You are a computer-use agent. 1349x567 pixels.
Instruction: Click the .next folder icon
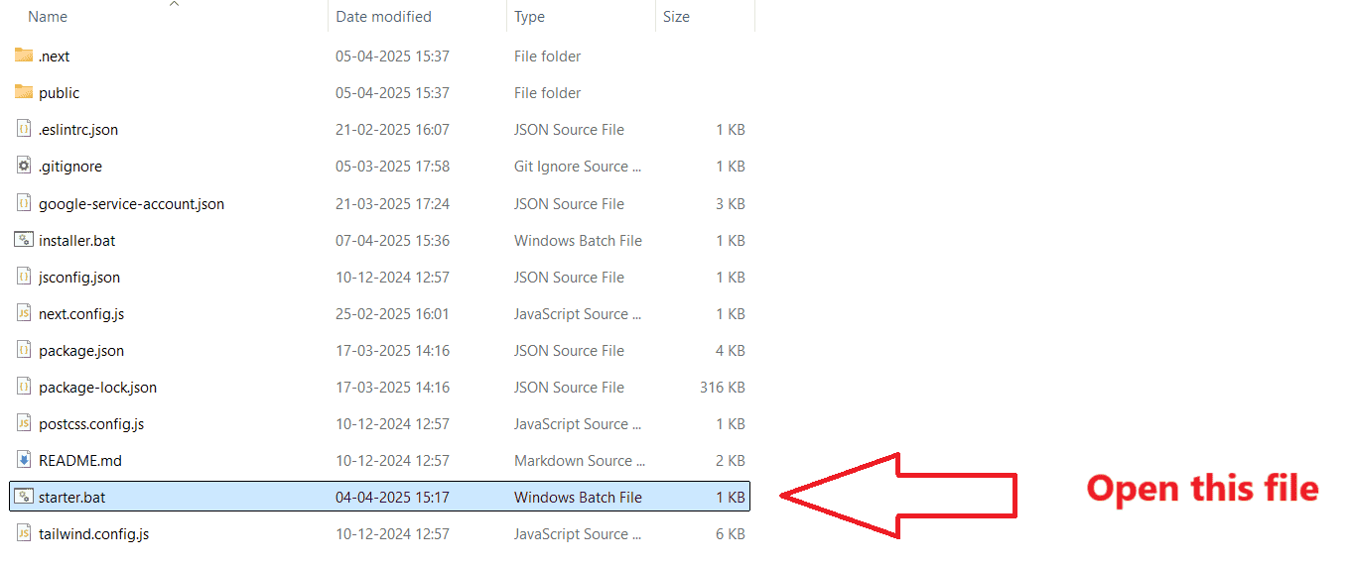(x=24, y=56)
